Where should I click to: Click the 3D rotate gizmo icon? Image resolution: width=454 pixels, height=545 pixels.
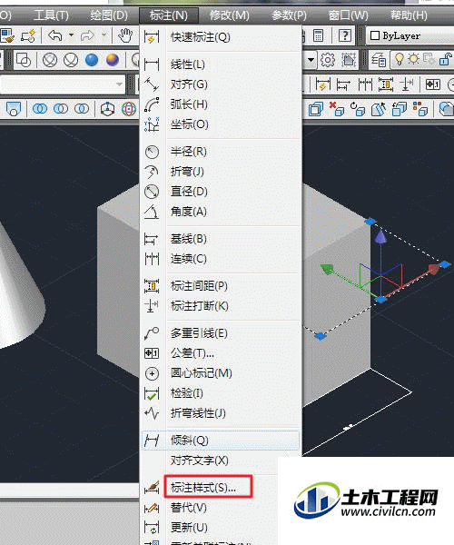coord(129,109)
